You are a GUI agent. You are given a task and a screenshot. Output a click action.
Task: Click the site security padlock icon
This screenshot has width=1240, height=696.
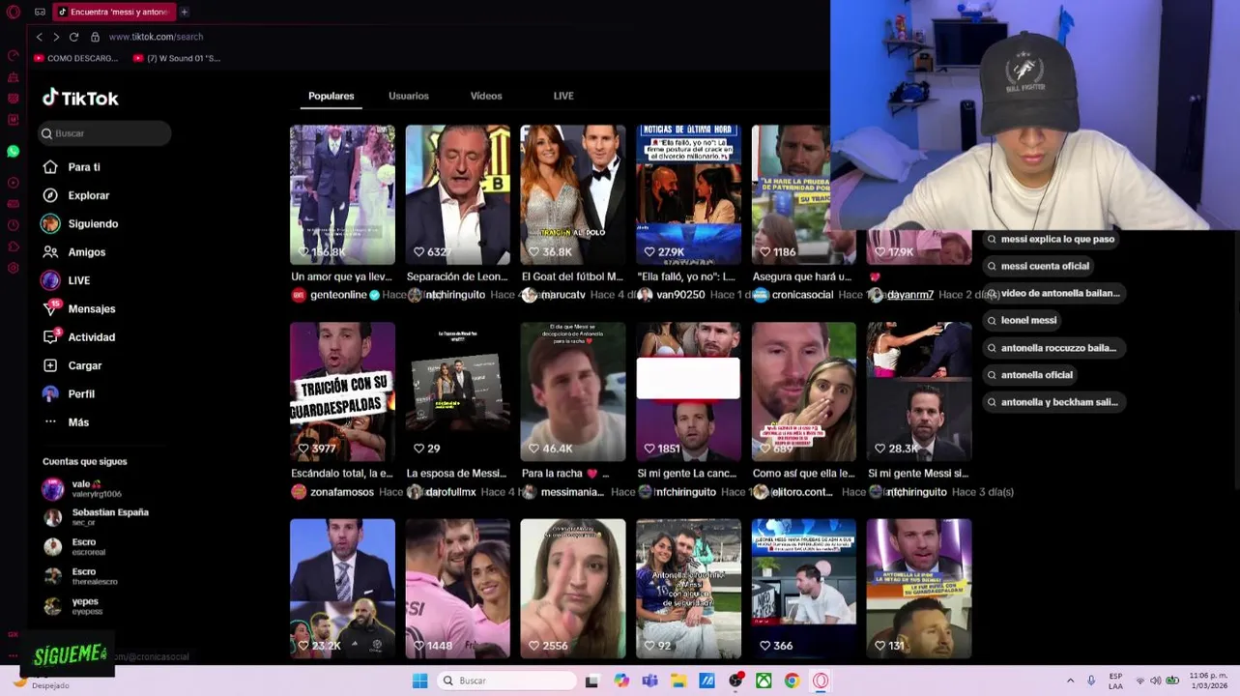[x=95, y=37]
